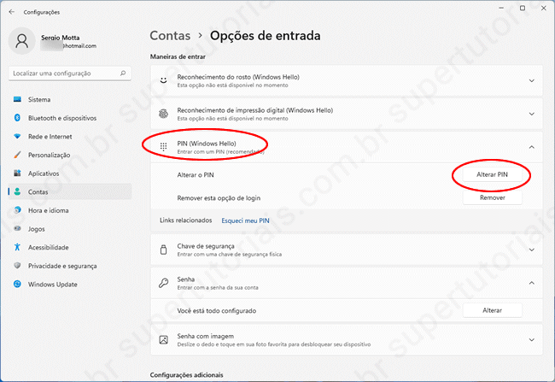
Task: Expand Reconhecimento do rosto section chevron
Action: click(x=531, y=81)
